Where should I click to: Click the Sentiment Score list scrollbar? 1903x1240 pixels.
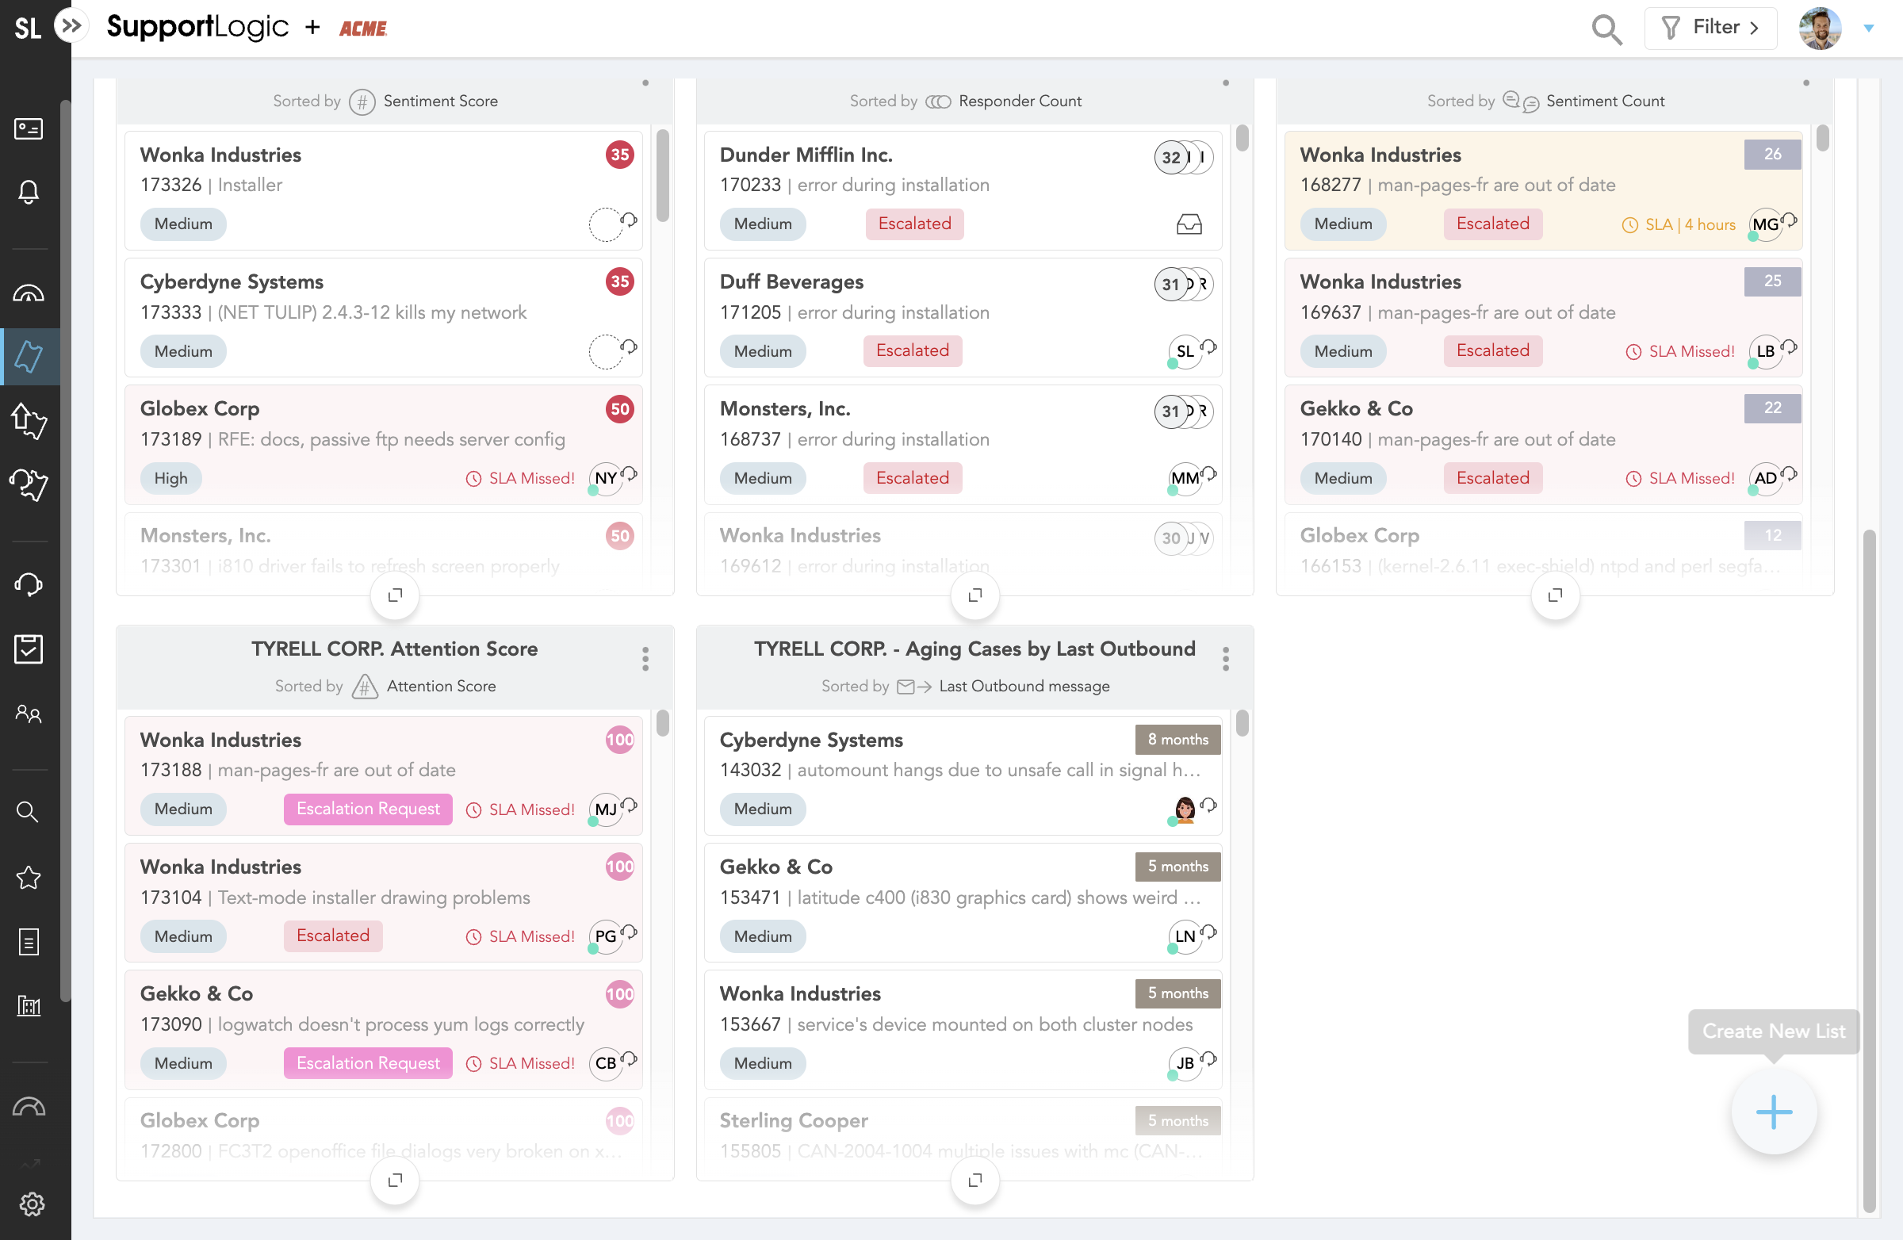(662, 175)
